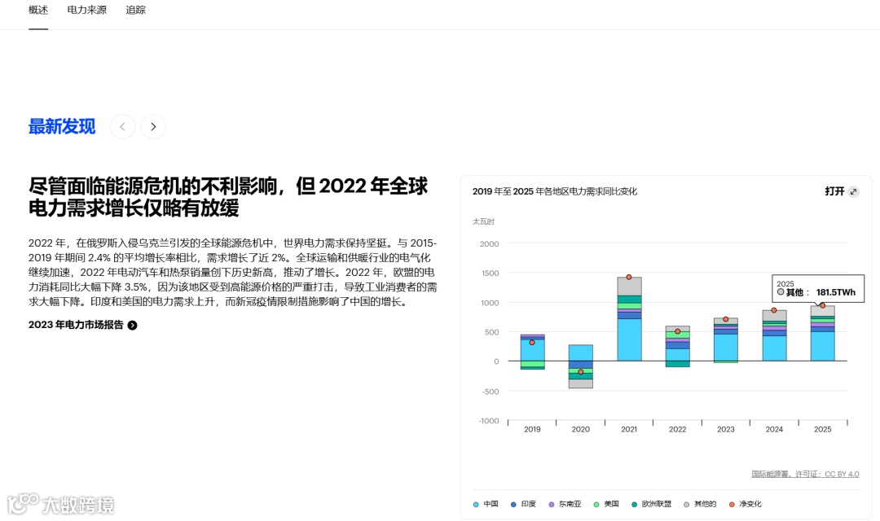880x521 pixels.
Task: Click the 2021 bar in the chart
Action: (x=629, y=319)
